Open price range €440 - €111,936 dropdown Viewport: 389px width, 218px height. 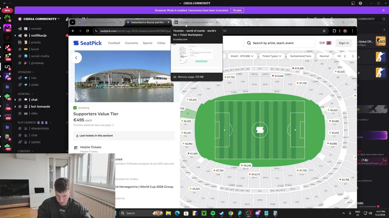242,56
